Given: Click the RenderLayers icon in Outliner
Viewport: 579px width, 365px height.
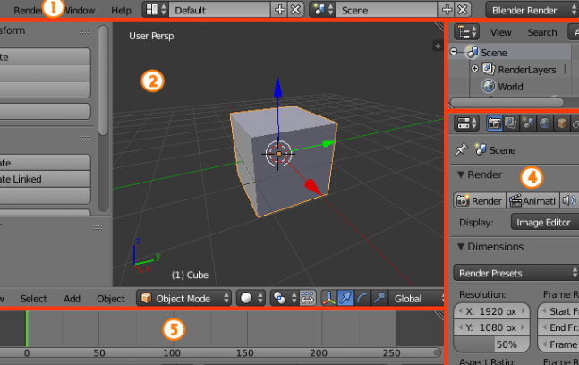Looking at the screenshot, I should coord(489,69).
